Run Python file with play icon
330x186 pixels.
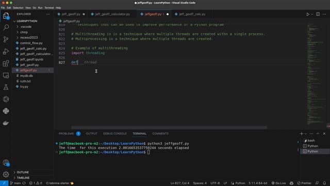click(x=308, y=14)
